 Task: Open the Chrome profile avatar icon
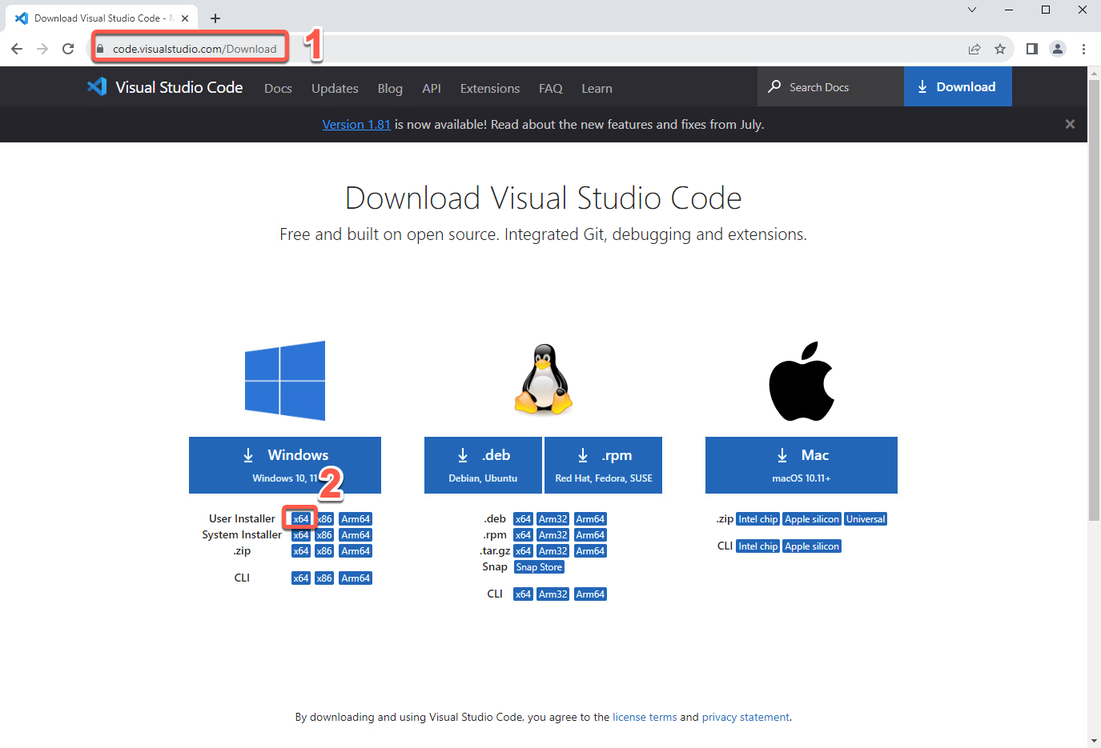(x=1058, y=49)
